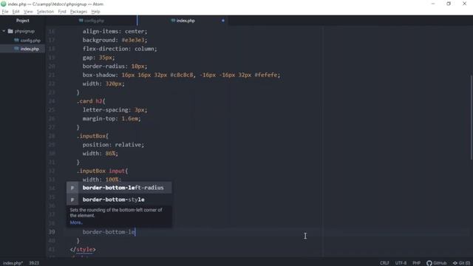Click the .card h2 selector line
473x266 pixels.
coord(91,101)
